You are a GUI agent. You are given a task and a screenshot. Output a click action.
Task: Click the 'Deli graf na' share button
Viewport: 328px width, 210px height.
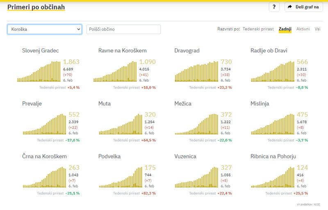tap(303, 7)
